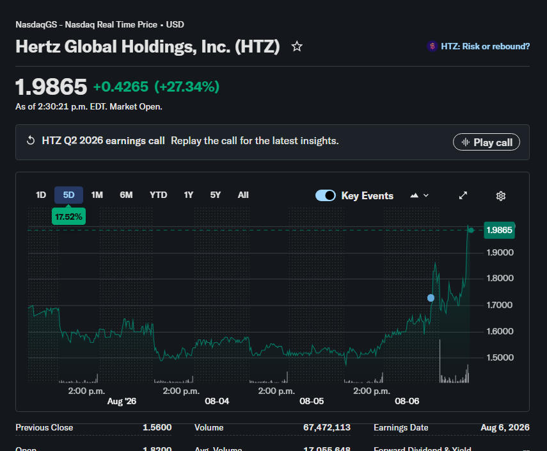Click the Hertz Global Holdings, Inc. (HTZ) heading

pyautogui.click(x=148, y=47)
